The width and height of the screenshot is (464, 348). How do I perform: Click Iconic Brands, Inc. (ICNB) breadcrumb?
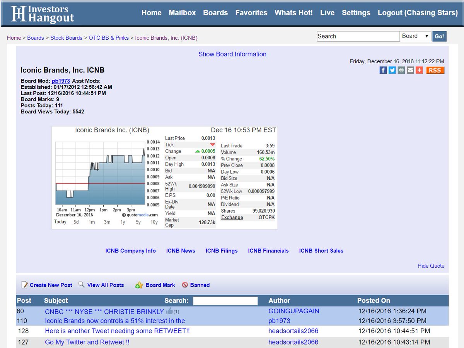(166, 38)
